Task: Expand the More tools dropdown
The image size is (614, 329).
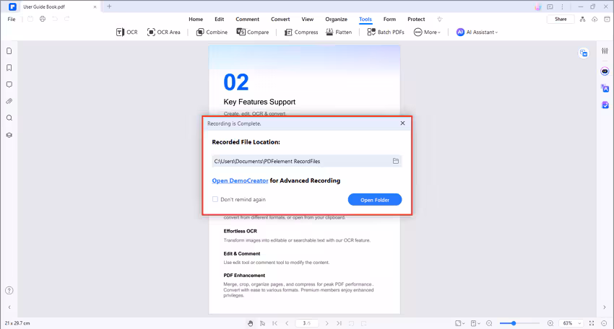Action: click(427, 32)
